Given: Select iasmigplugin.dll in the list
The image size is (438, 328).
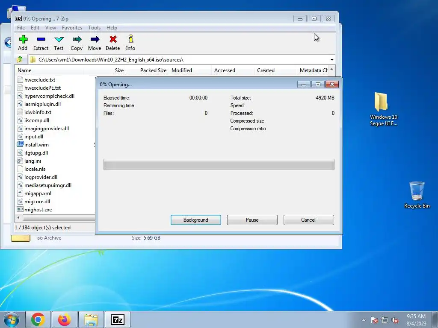Looking at the screenshot, I should [x=42, y=104].
